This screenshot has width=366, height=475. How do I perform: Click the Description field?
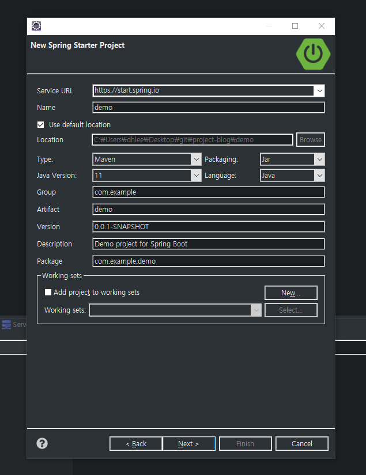[208, 244]
